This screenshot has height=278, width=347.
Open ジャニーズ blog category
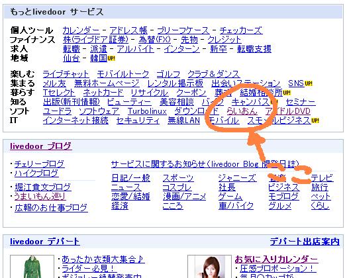click(x=238, y=178)
